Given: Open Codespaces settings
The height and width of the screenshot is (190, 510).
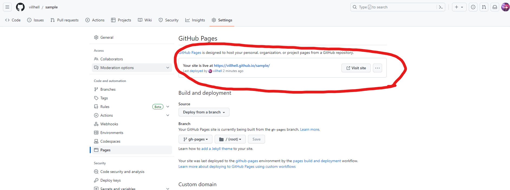Looking at the screenshot, I should [132, 141].
